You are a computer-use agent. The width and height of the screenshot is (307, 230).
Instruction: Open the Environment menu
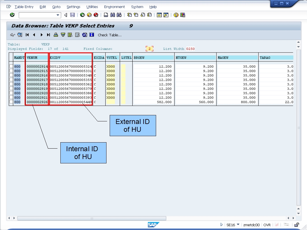coord(115,7)
